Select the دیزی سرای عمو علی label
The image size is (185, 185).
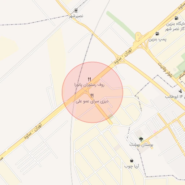point(92,101)
